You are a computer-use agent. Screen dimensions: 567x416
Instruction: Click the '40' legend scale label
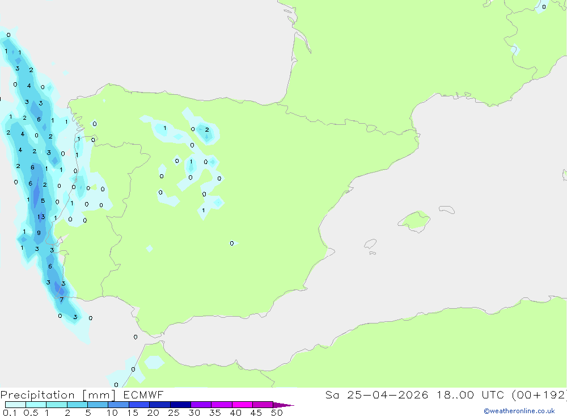(236, 413)
